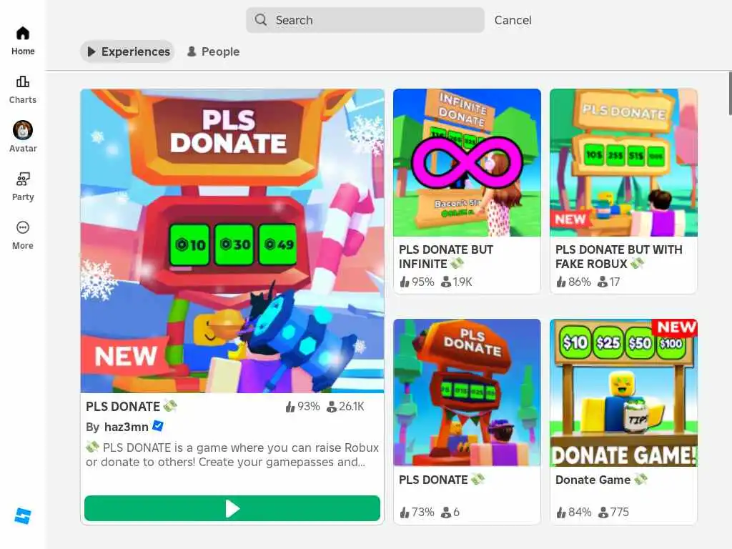Screen dimensions: 732x549
Task: Click the large featured PLS DONATE banner image
Action: click(x=232, y=241)
